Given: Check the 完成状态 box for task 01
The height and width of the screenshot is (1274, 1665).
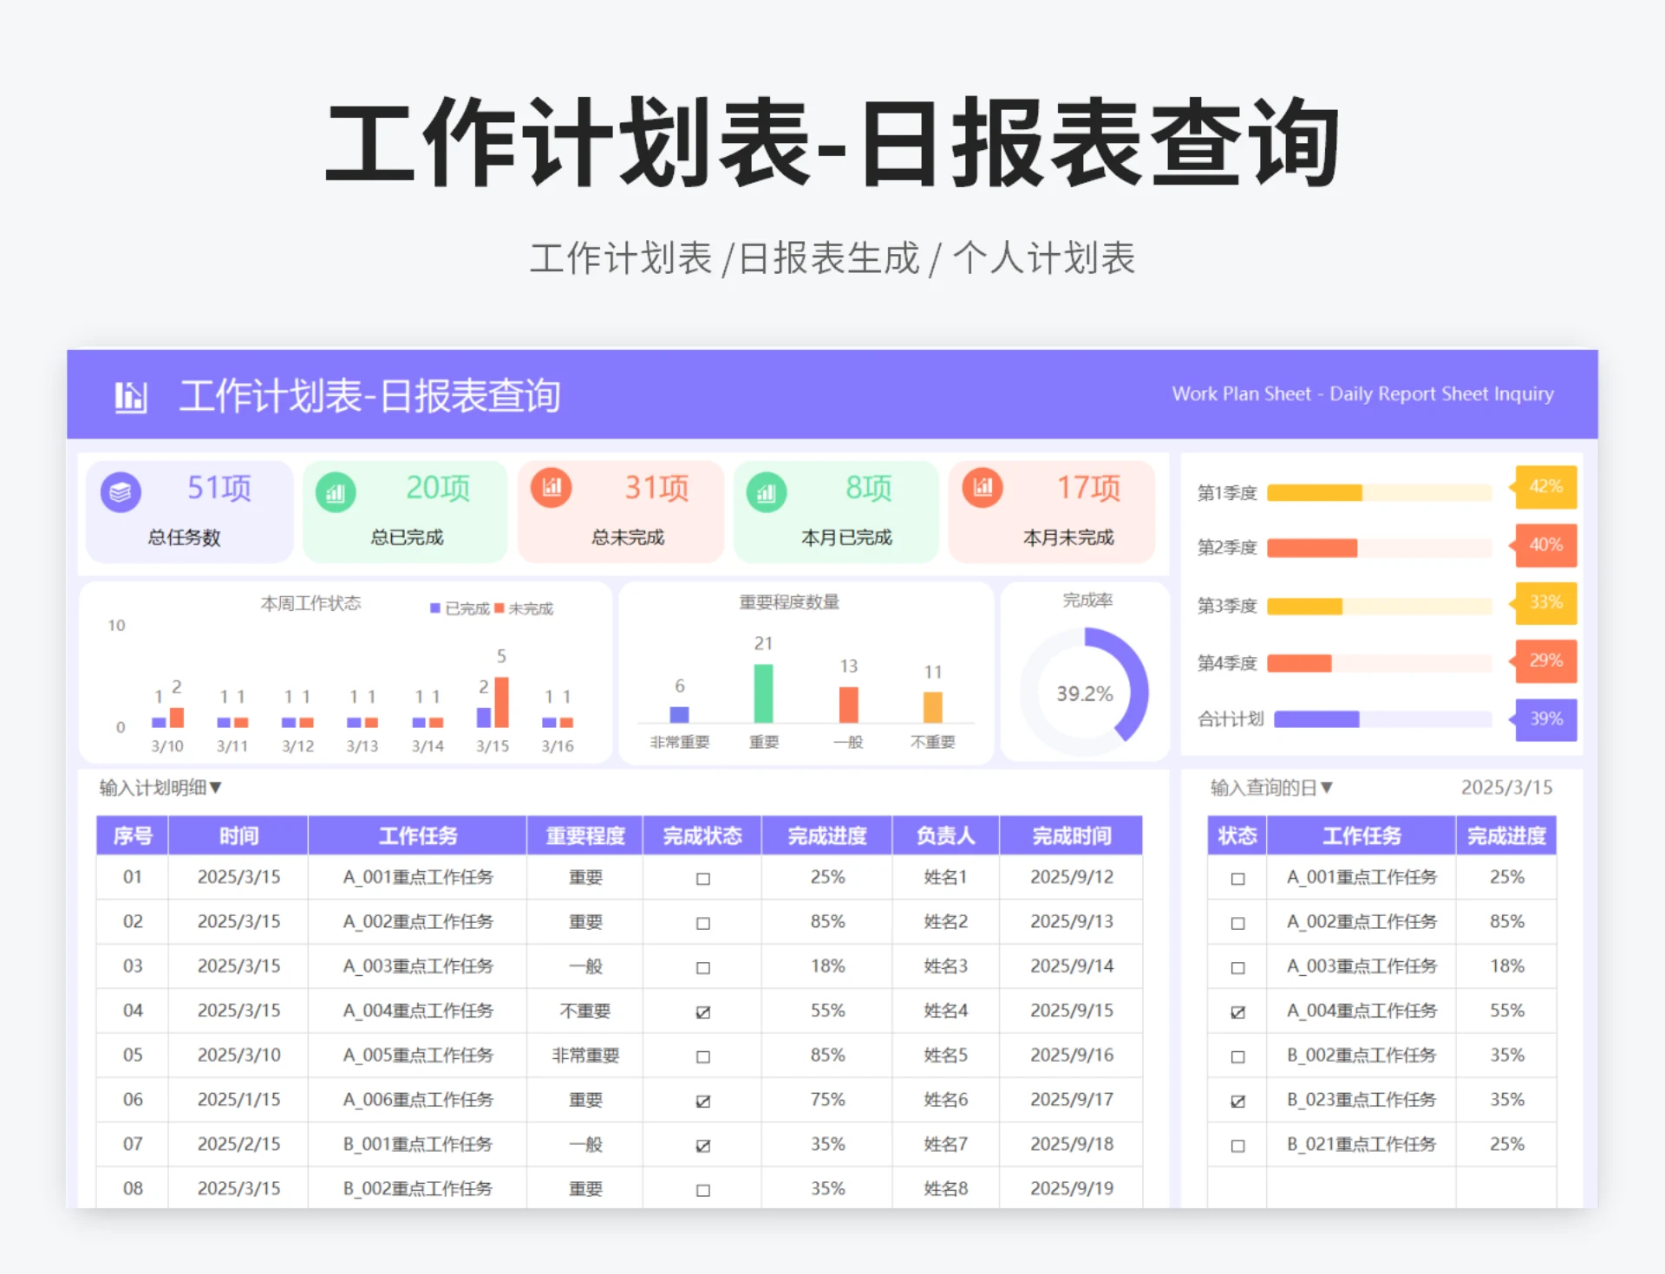Looking at the screenshot, I should [x=702, y=877].
